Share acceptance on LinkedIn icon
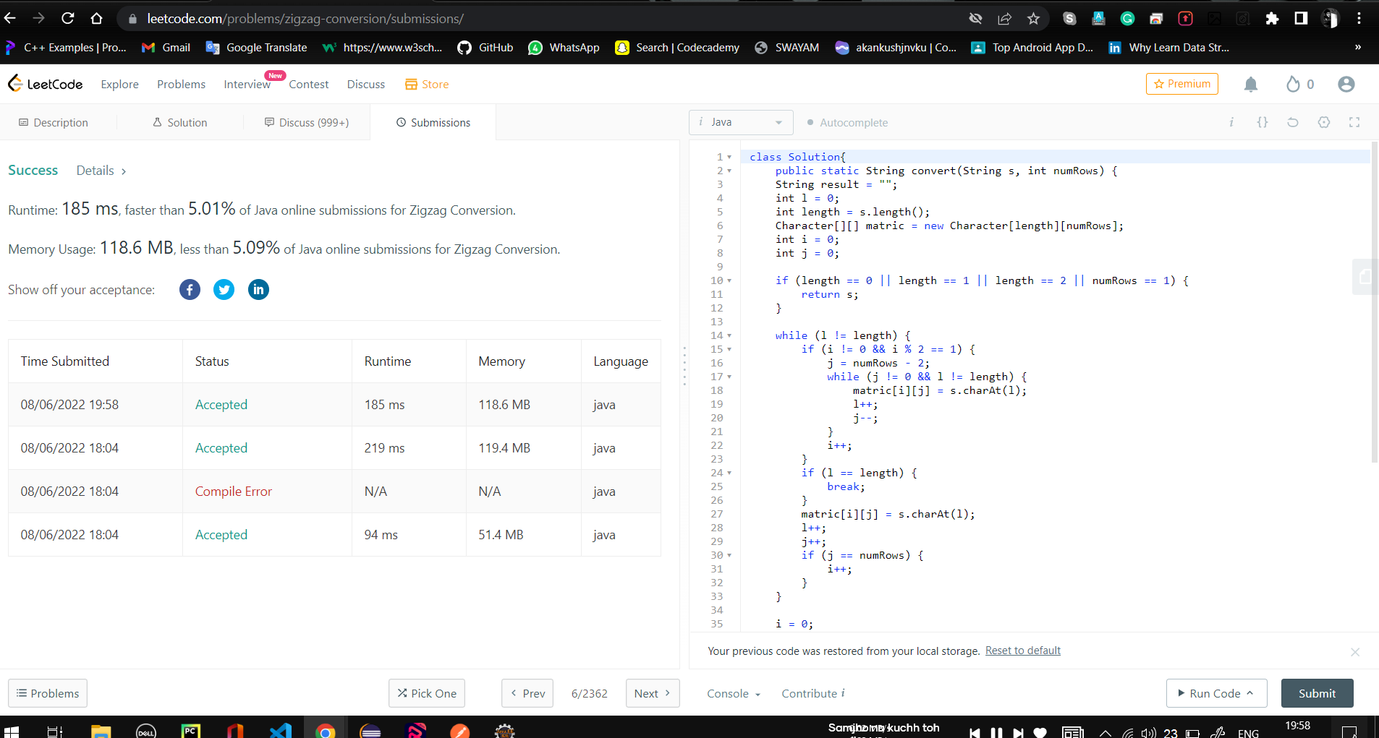 pyautogui.click(x=258, y=290)
